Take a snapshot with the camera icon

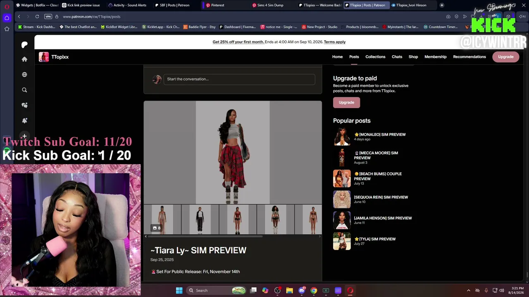click(x=448, y=16)
